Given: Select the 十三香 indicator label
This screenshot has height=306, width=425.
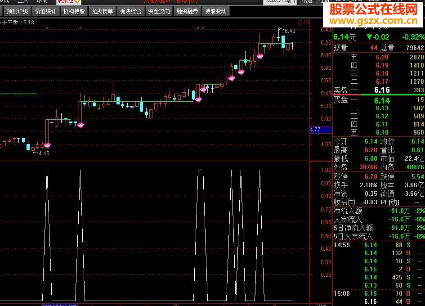Looking at the screenshot, I should tap(10, 22).
